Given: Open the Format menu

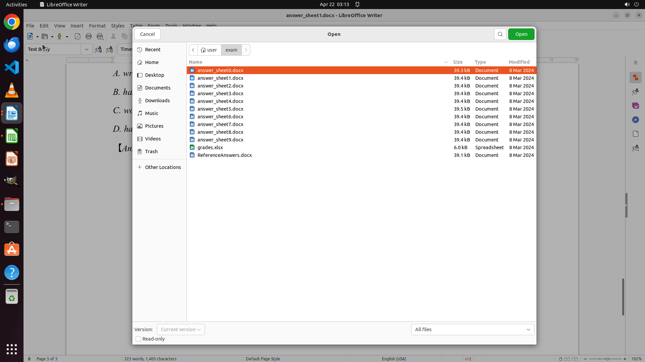Looking at the screenshot, I should tap(97, 26).
